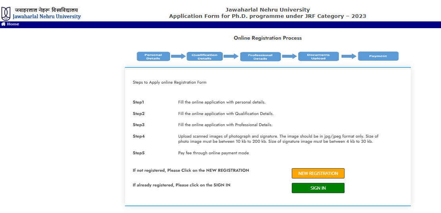Click the Step5 label
Image resolution: width=441 pixels, height=213 pixels.
[139, 153]
